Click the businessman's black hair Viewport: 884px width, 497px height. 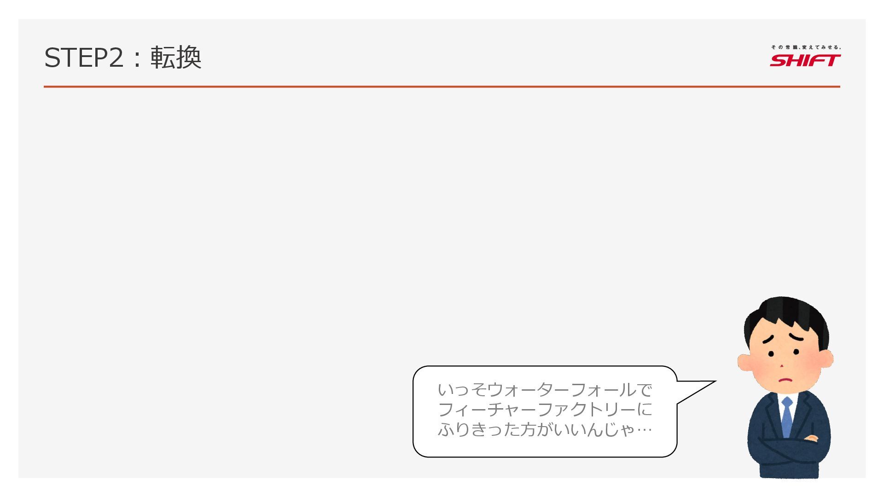pyautogui.click(x=787, y=313)
